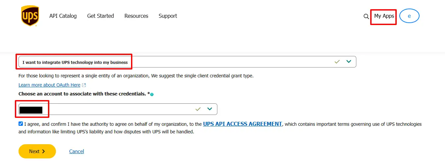Image resolution: width=445 pixels, height=161 pixels.
Task: Open the API Catalog menu
Action: pos(63,16)
